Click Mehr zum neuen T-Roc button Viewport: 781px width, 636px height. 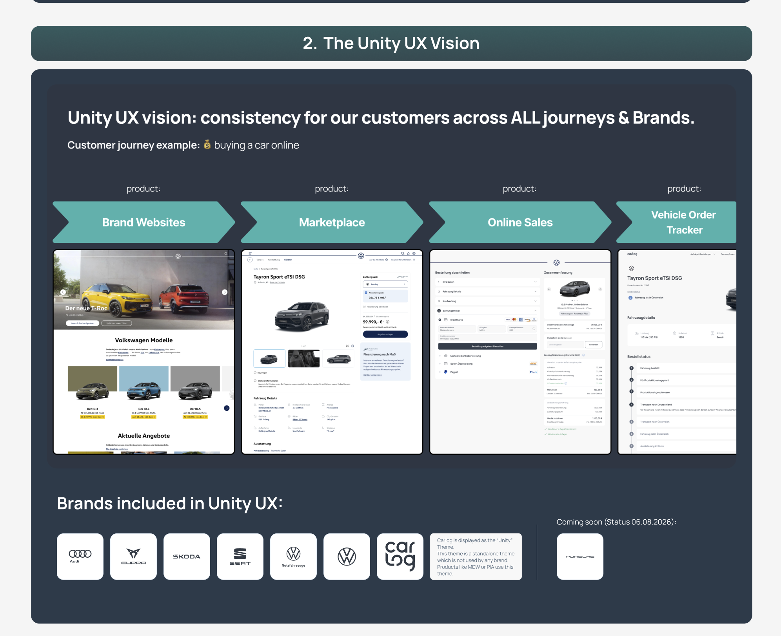(x=116, y=323)
